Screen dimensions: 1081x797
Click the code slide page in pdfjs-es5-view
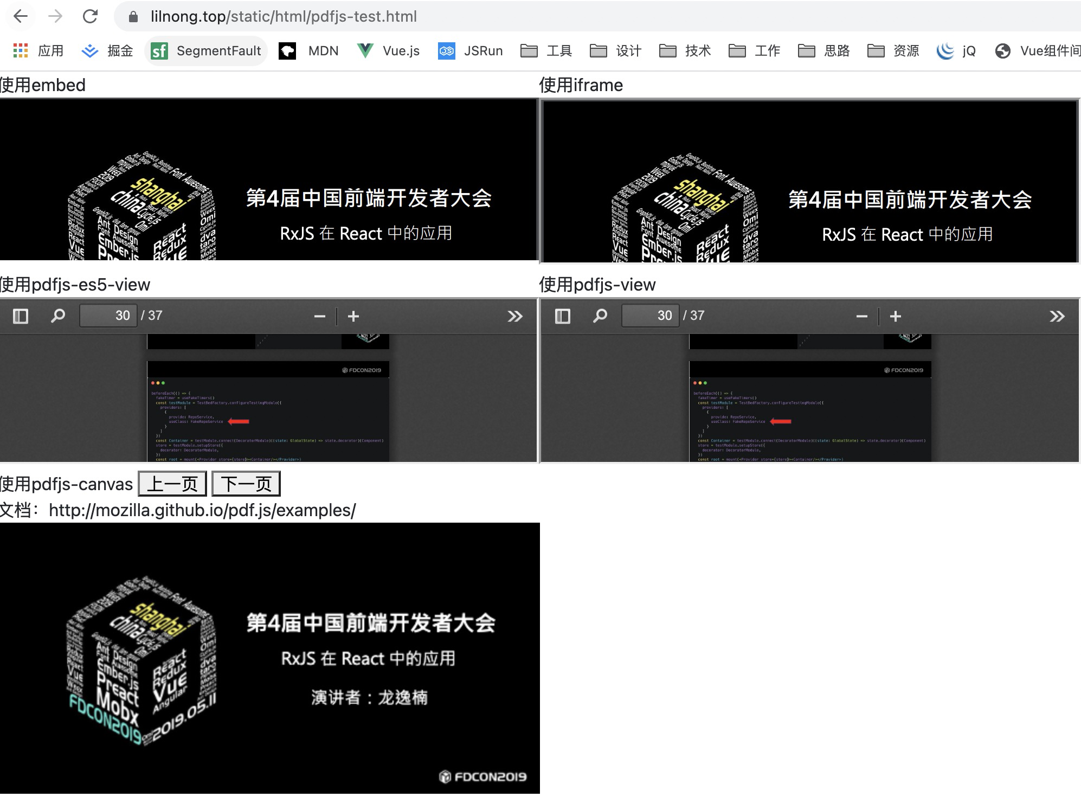(268, 412)
